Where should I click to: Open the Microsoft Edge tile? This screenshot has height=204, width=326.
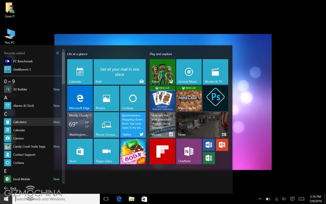coord(80,98)
